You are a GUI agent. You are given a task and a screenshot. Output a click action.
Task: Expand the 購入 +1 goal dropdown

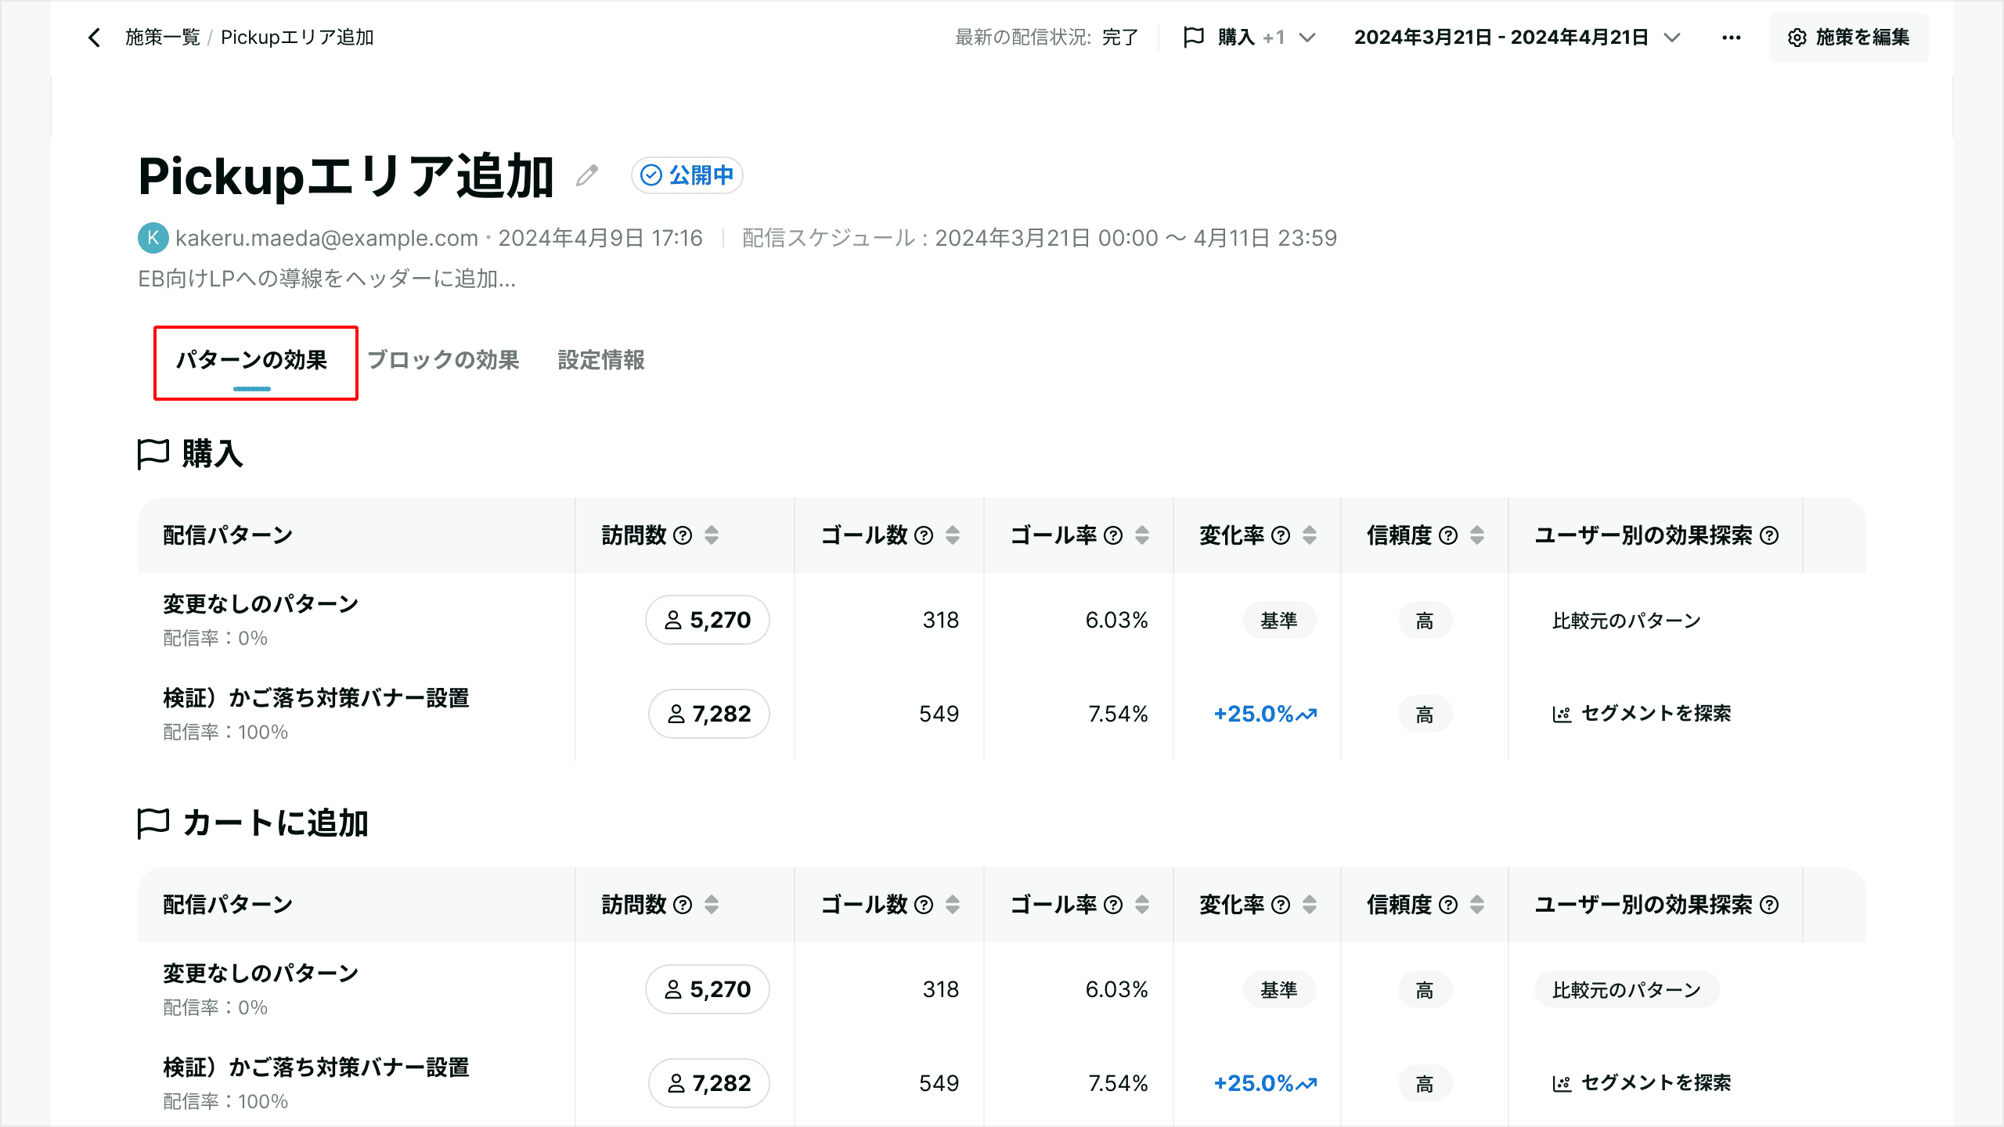(x=1250, y=38)
